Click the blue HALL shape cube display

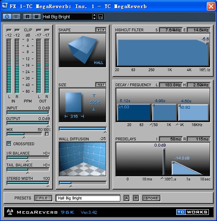82,50
